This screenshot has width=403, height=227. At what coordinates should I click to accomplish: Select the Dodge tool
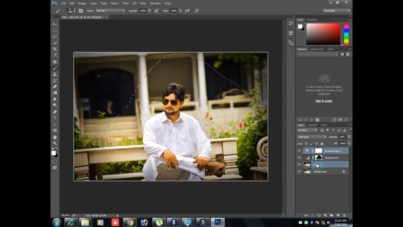click(55, 105)
